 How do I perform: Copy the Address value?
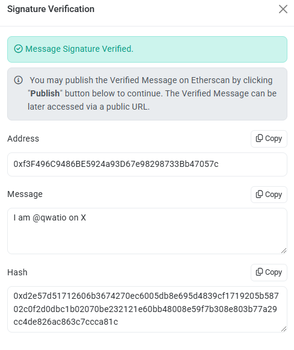click(269, 139)
